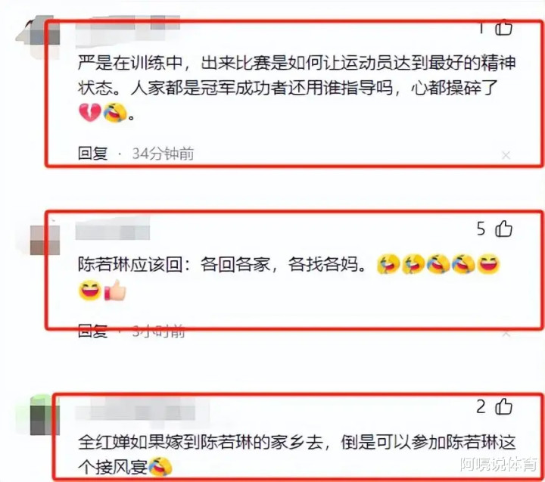
Task: Click the like count 5 beside the thumbs-up
Action: pyautogui.click(x=481, y=229)
